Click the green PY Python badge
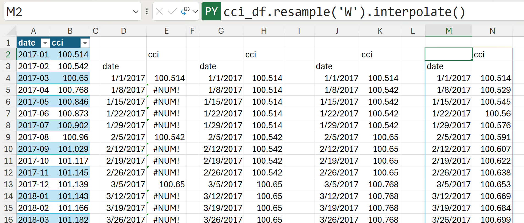The width and height of the screenshot is (524, 223). tap(211, 12)
